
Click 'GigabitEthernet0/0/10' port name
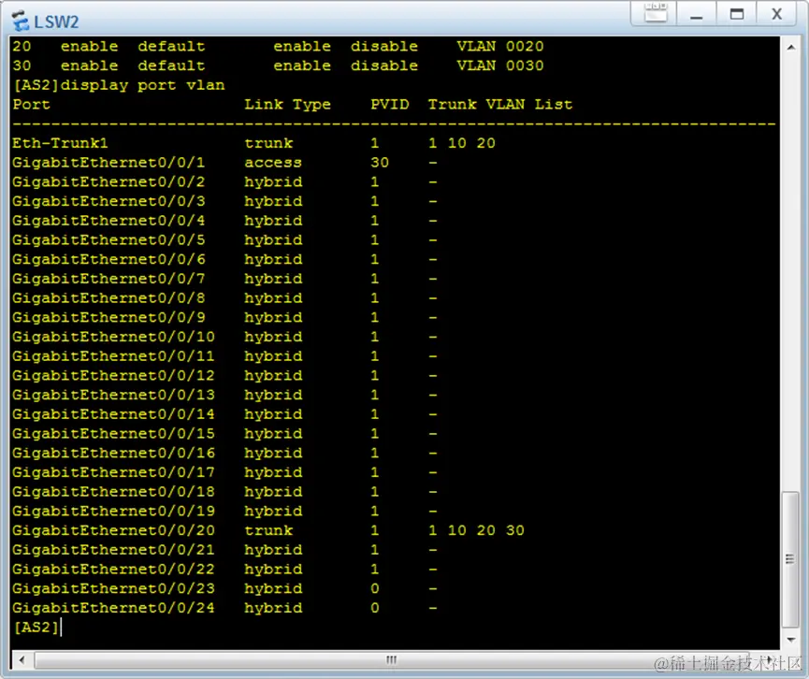click(x=113, y=337)
